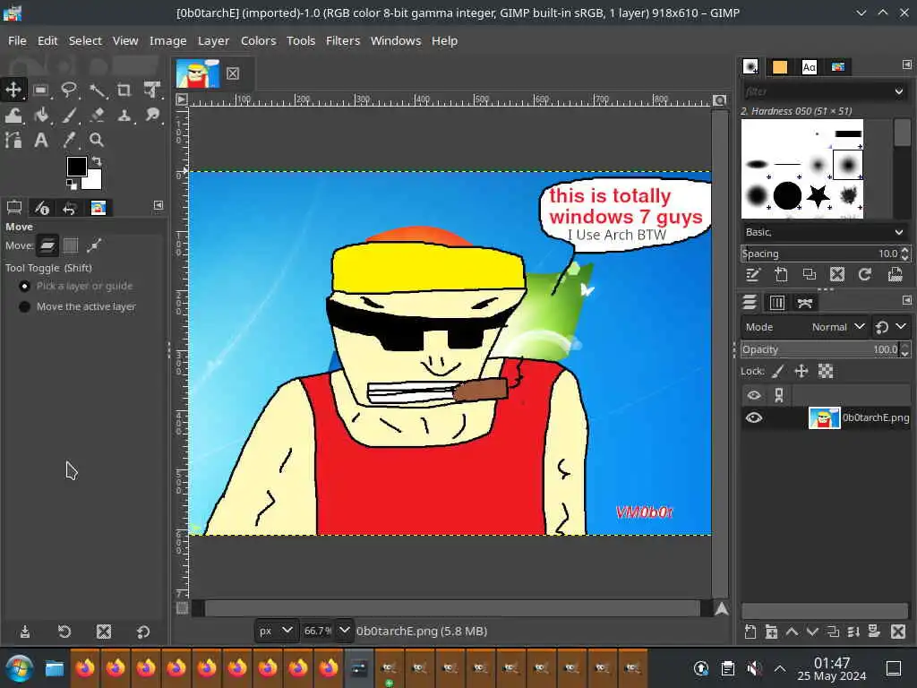Select 'Move the active layer' radio option
The image size is (917, 688).
tap(25, 306)
